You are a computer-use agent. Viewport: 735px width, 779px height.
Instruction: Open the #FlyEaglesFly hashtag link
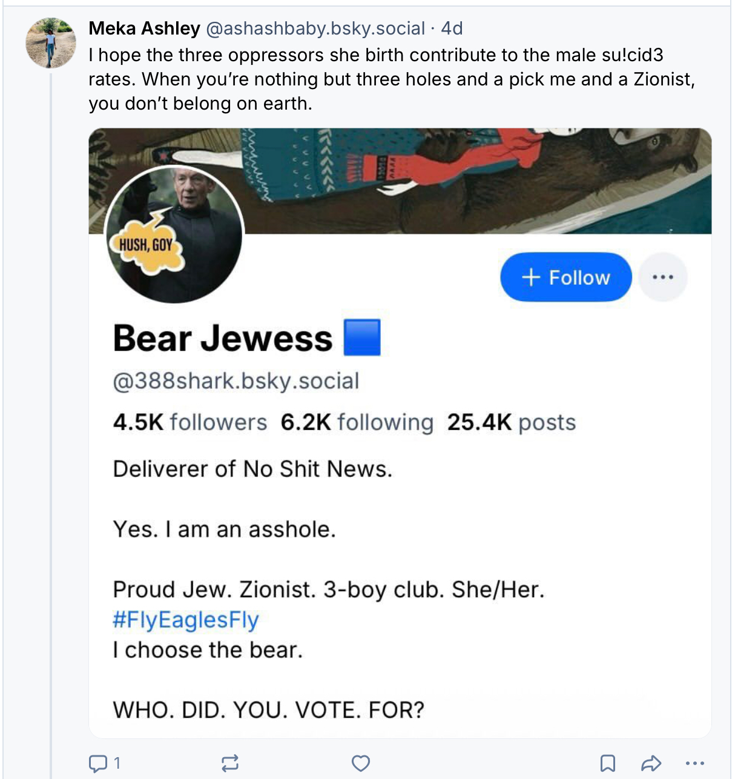[x=186, y=620]
